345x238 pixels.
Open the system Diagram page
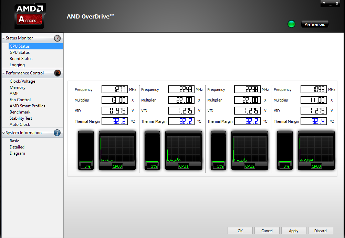pos(17,153)
